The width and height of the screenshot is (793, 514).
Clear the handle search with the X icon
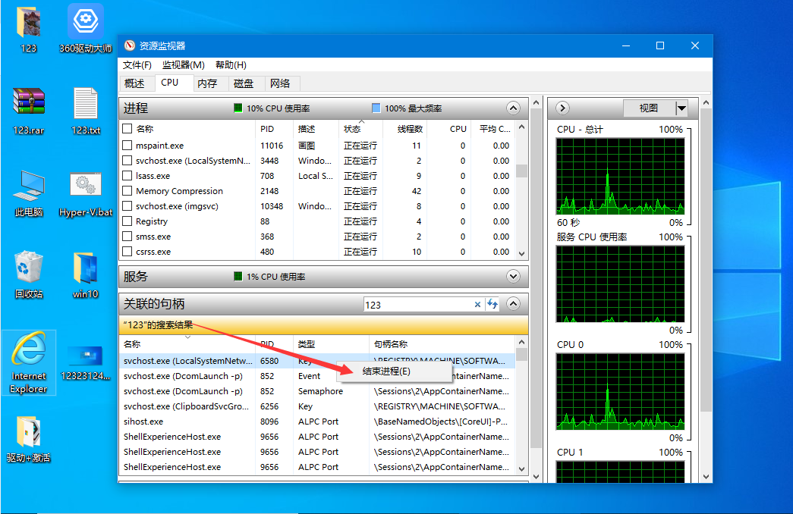tap(477, 305)
